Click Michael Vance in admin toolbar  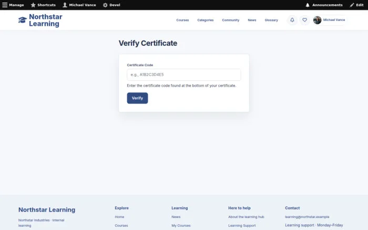pyautogui.click(x=83, y=5)
